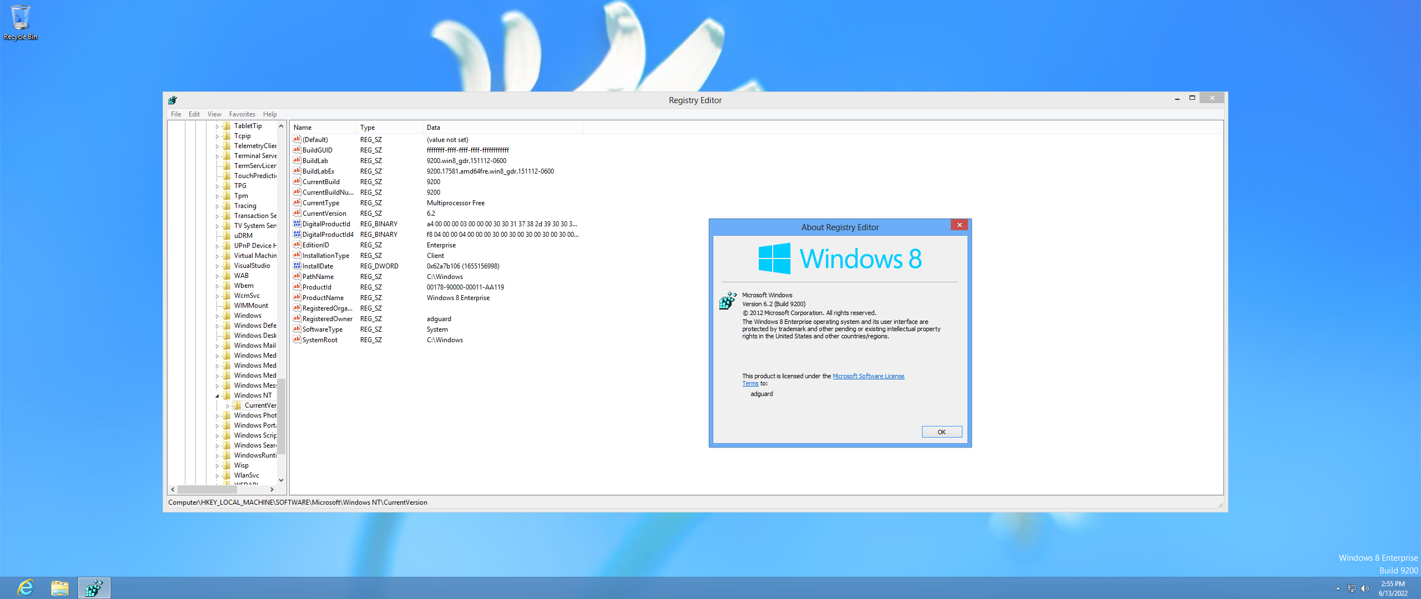Select the TV System Services tree item

[255, 225]
